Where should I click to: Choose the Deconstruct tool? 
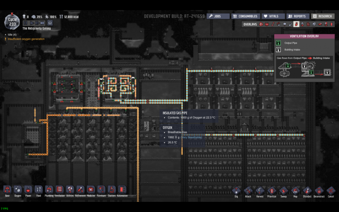[x=319, y=190]
